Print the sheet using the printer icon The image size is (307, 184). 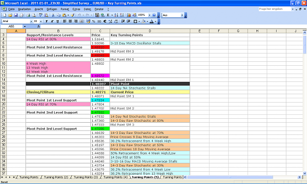point(28,15)
